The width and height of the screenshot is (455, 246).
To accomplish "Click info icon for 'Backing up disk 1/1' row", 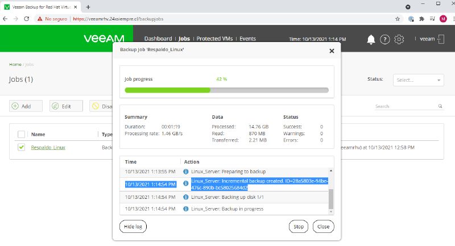I will click(186, 197).
